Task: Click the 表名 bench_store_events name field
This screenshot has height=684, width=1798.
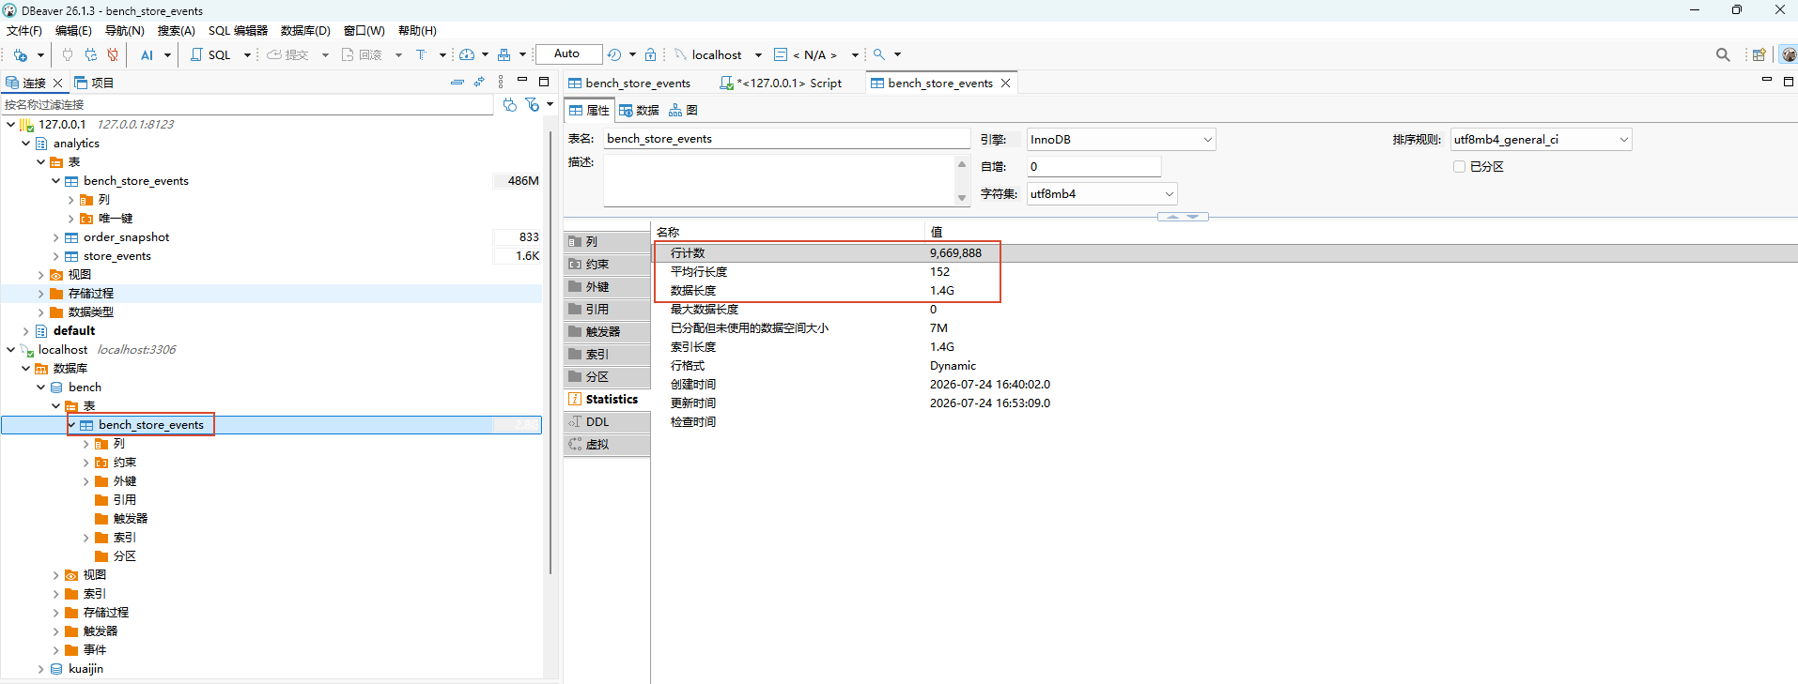Action: coord(786,138)
